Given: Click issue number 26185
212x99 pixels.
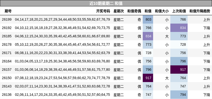Looking at the screenshot, I should point(7,36).
